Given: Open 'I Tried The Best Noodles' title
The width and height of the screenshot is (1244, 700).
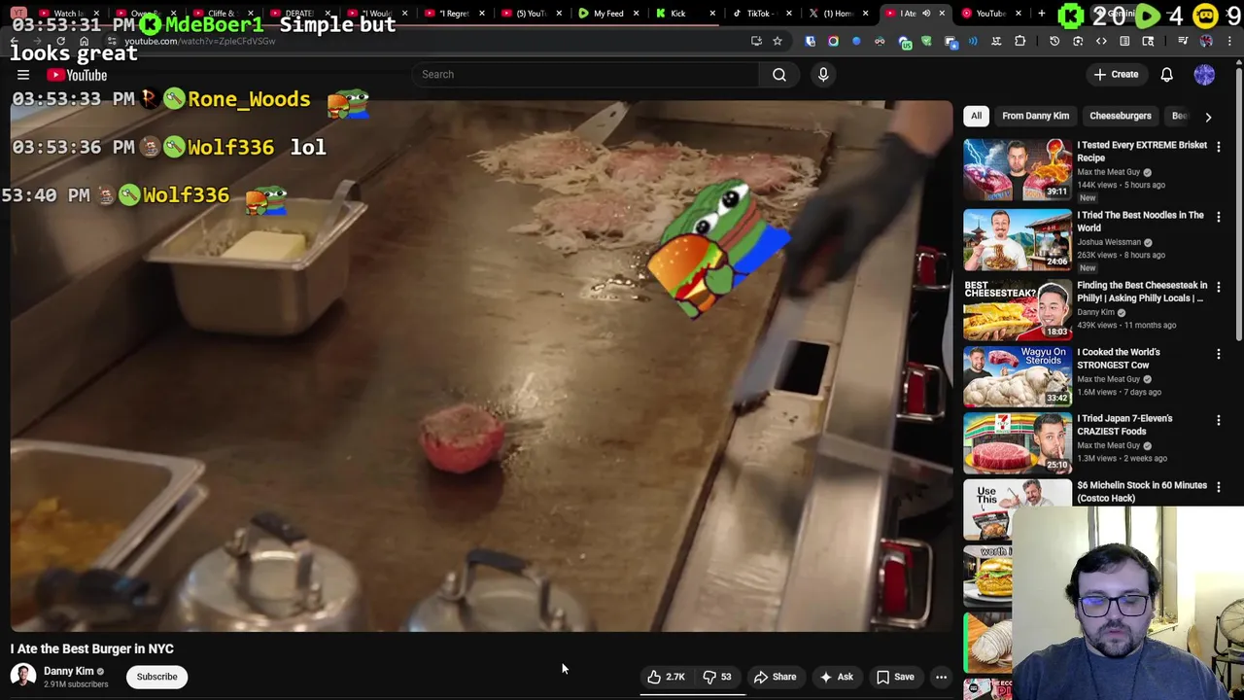Looking at the screenshot, I should click(x=1140, y=221).
